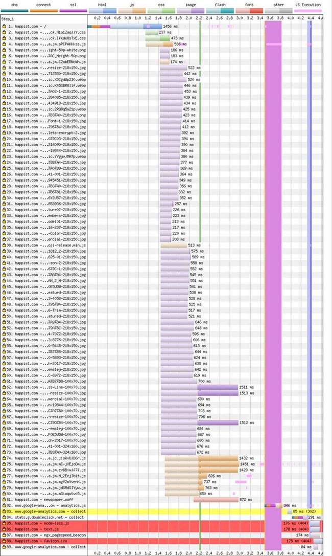
Task: Click the image legend purple swatch
Action: point(191,11)
